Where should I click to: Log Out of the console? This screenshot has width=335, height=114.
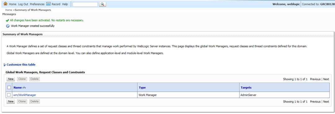(23, 4)
